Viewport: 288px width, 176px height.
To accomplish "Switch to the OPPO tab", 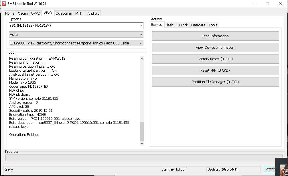I will (x=35, y=13).
